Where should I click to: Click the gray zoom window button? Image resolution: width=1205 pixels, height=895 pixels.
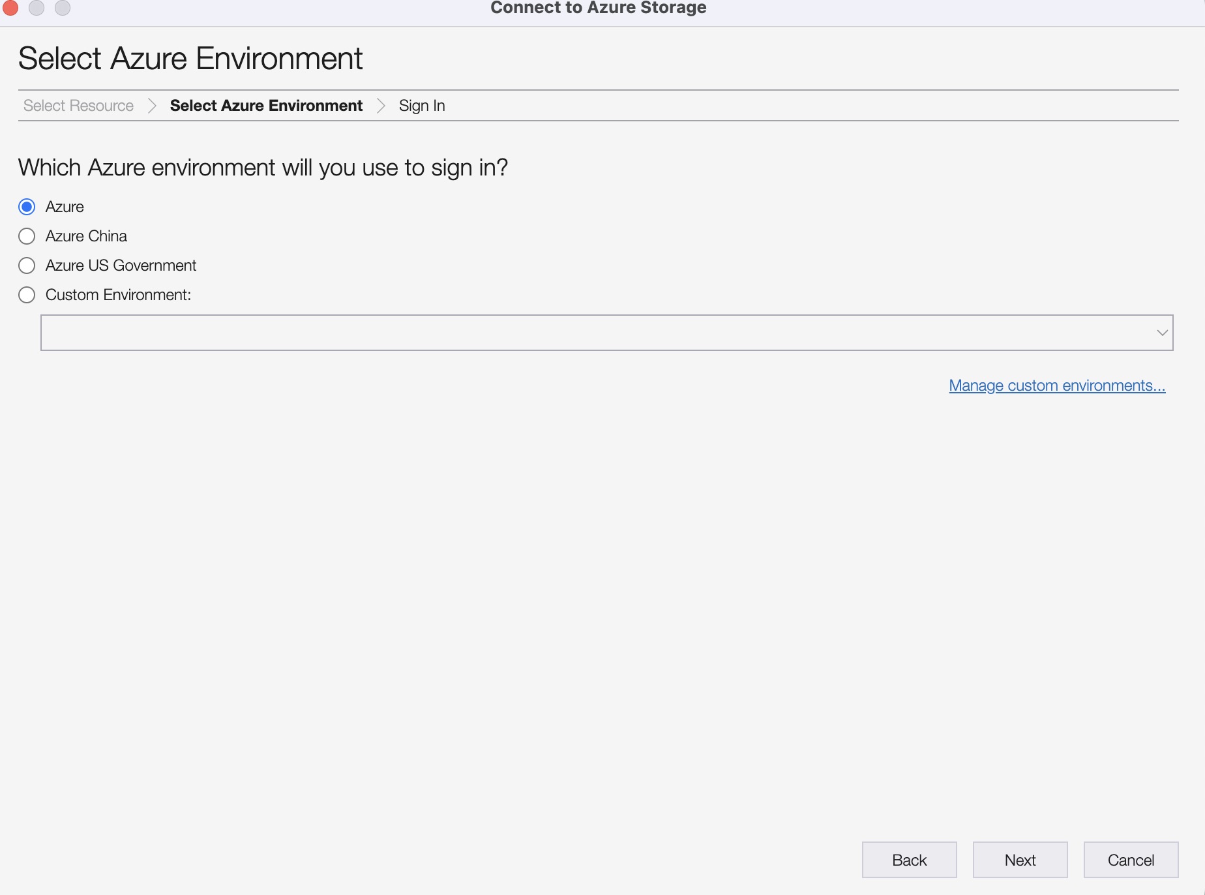63,7
